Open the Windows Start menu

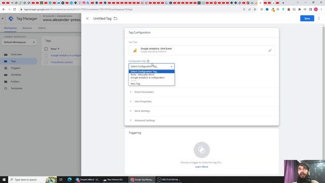[x=4, y=179]
